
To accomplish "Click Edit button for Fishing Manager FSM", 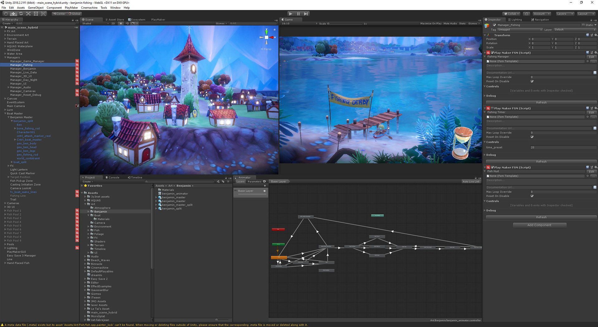I will tap(591, 57).
